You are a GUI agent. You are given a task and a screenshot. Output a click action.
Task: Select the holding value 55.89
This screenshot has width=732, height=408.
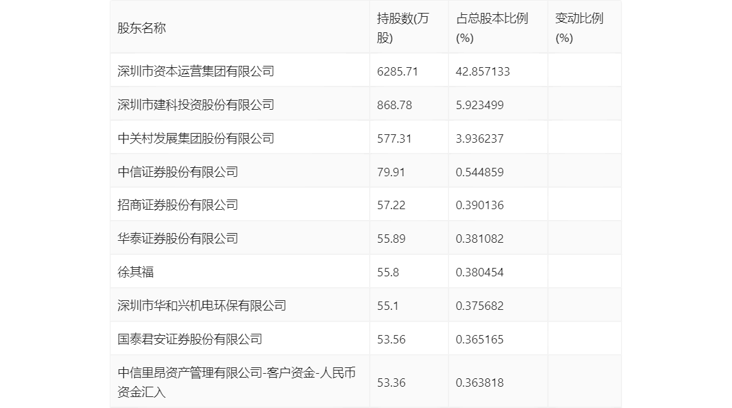click(391, 239)
